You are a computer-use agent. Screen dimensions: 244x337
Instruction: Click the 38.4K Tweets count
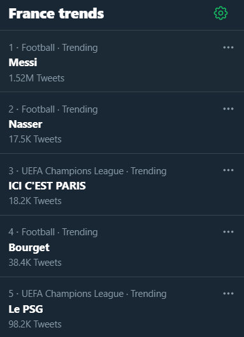coord(35,263)
